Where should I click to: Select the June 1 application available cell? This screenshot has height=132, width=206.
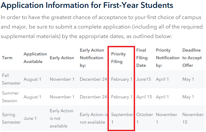[x=30, y=118]
